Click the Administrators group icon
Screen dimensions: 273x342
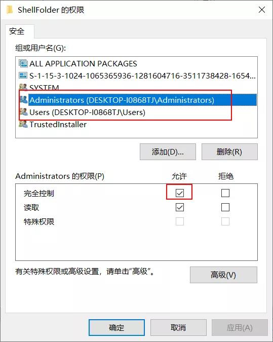tap(23, 99)
